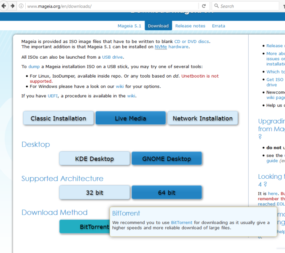Click the 'Download Method' heading

54,212
